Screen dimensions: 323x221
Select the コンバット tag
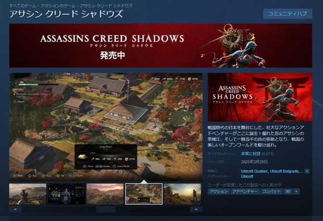coord(271,191)
